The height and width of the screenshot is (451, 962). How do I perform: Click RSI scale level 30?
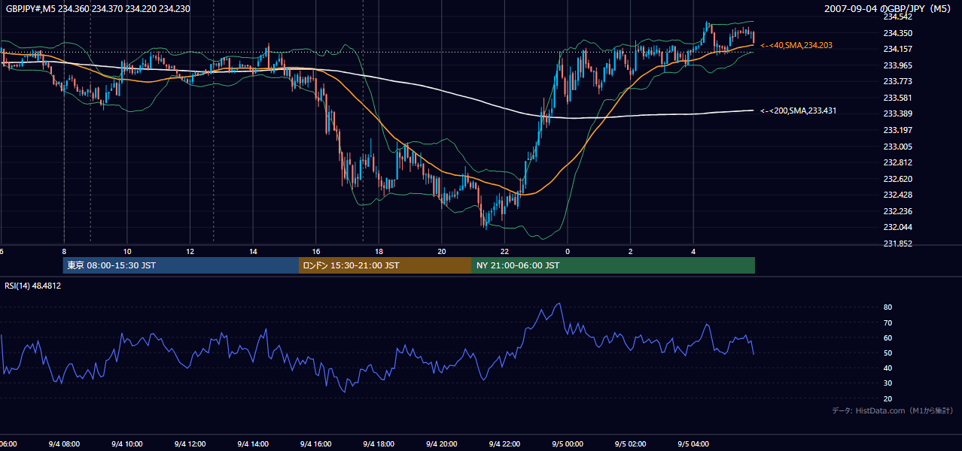tap(888, 383)
